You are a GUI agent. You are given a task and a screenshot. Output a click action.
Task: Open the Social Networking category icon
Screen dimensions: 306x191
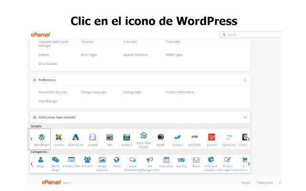tap(132, 160)
